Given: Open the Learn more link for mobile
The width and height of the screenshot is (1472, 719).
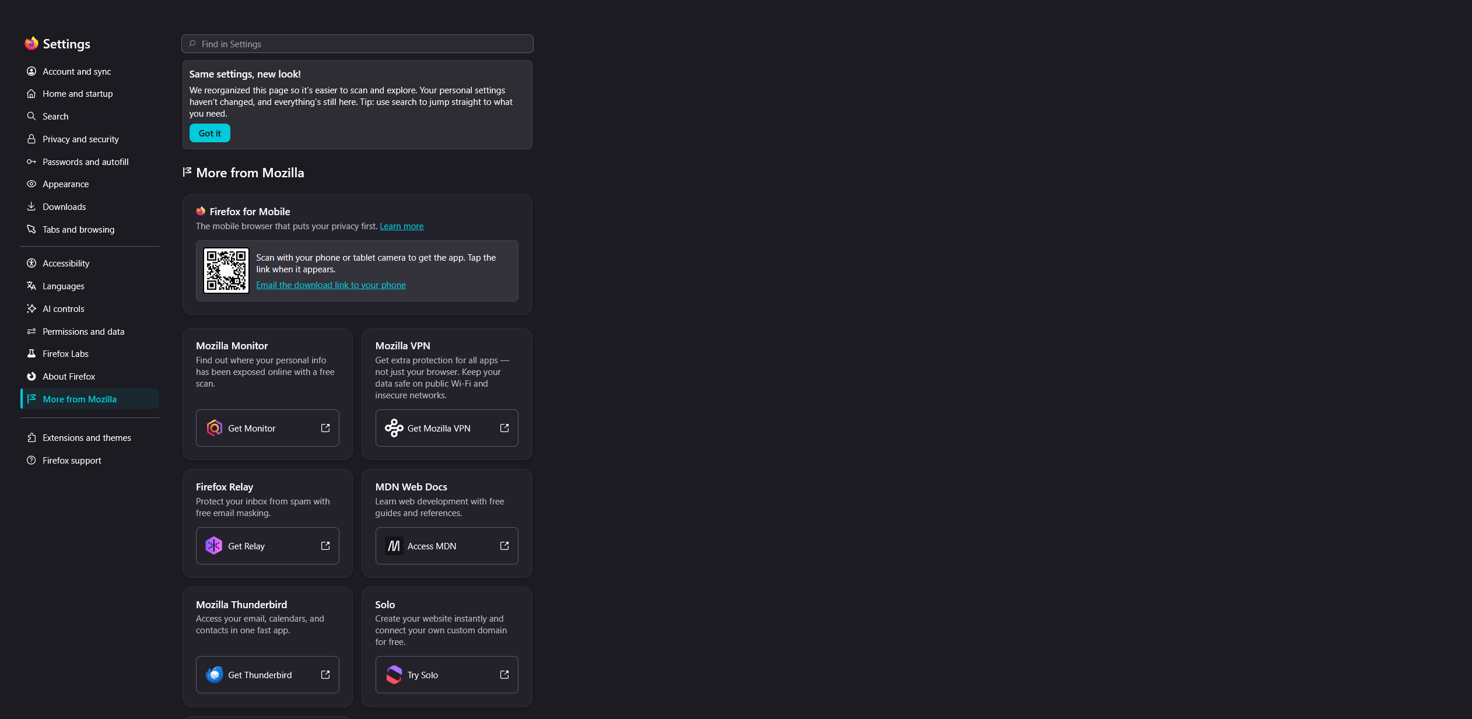Looking at the screenshot, I should click(402, 226).
